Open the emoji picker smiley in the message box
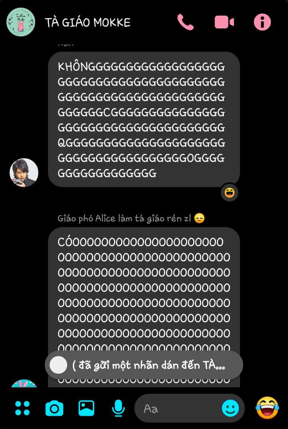 click(x=230, y=408)
